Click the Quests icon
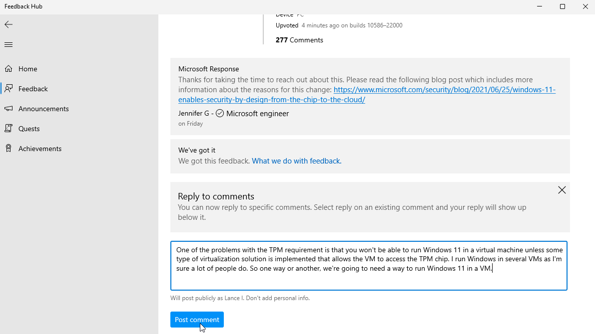The image size is (595, 334). click(8, 129)
